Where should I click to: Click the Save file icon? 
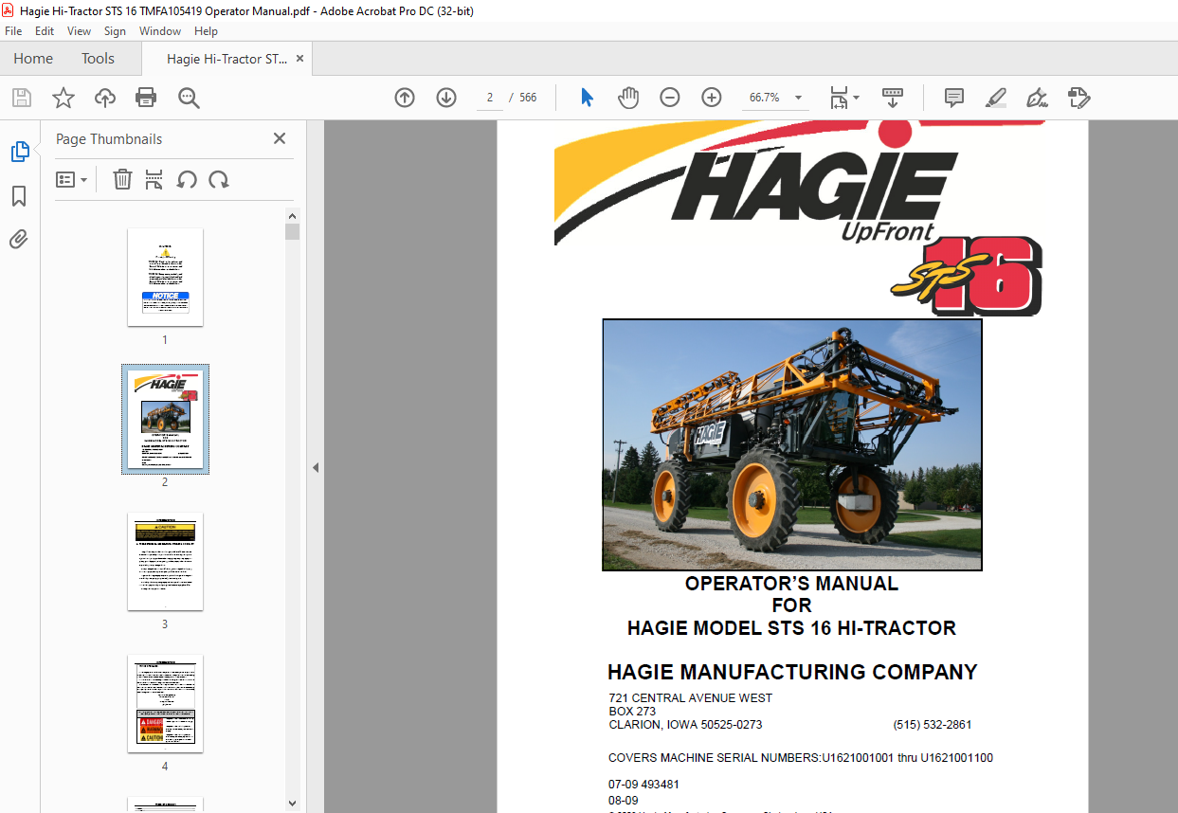coord(21,98)
